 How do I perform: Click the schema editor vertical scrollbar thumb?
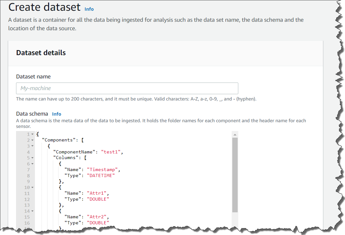click(x=235, y=175)
